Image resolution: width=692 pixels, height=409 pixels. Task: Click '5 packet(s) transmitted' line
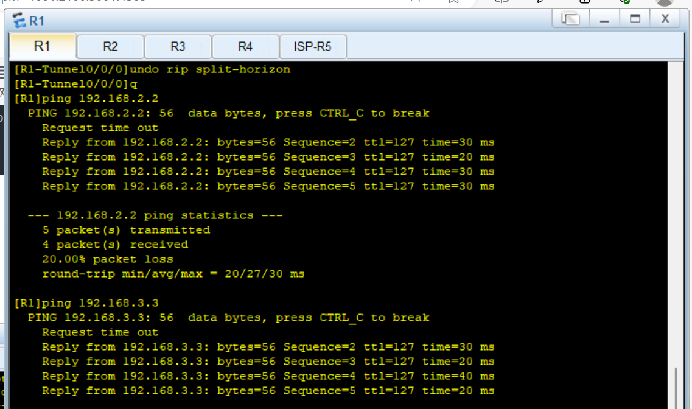[126, 230]
